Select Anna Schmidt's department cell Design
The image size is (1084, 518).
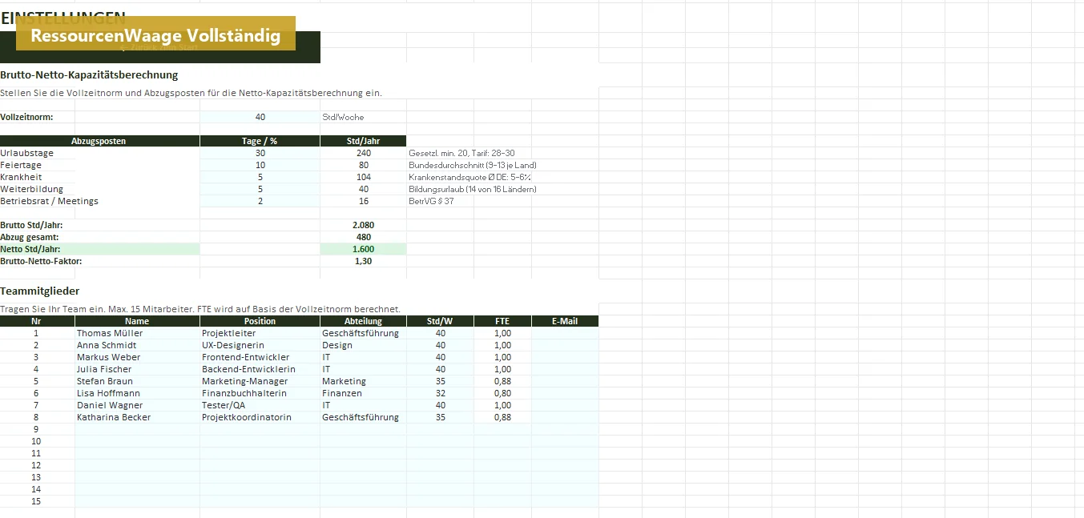point(363,345)
